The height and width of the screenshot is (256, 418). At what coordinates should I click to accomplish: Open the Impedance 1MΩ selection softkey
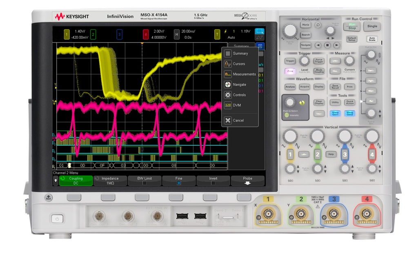110,181
